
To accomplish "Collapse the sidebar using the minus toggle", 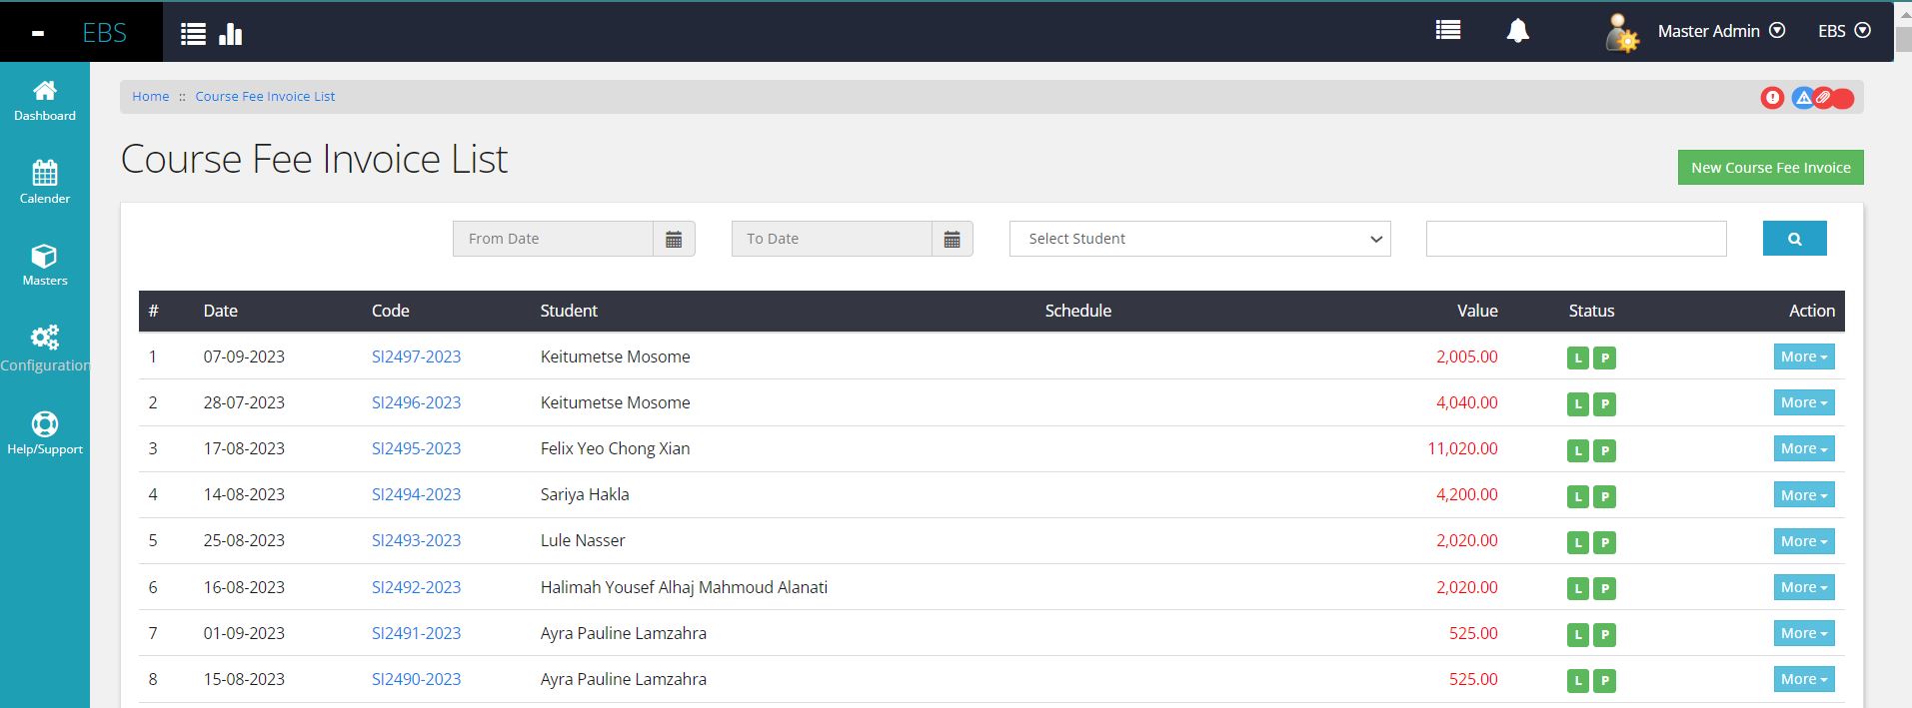I will [38, 33].
